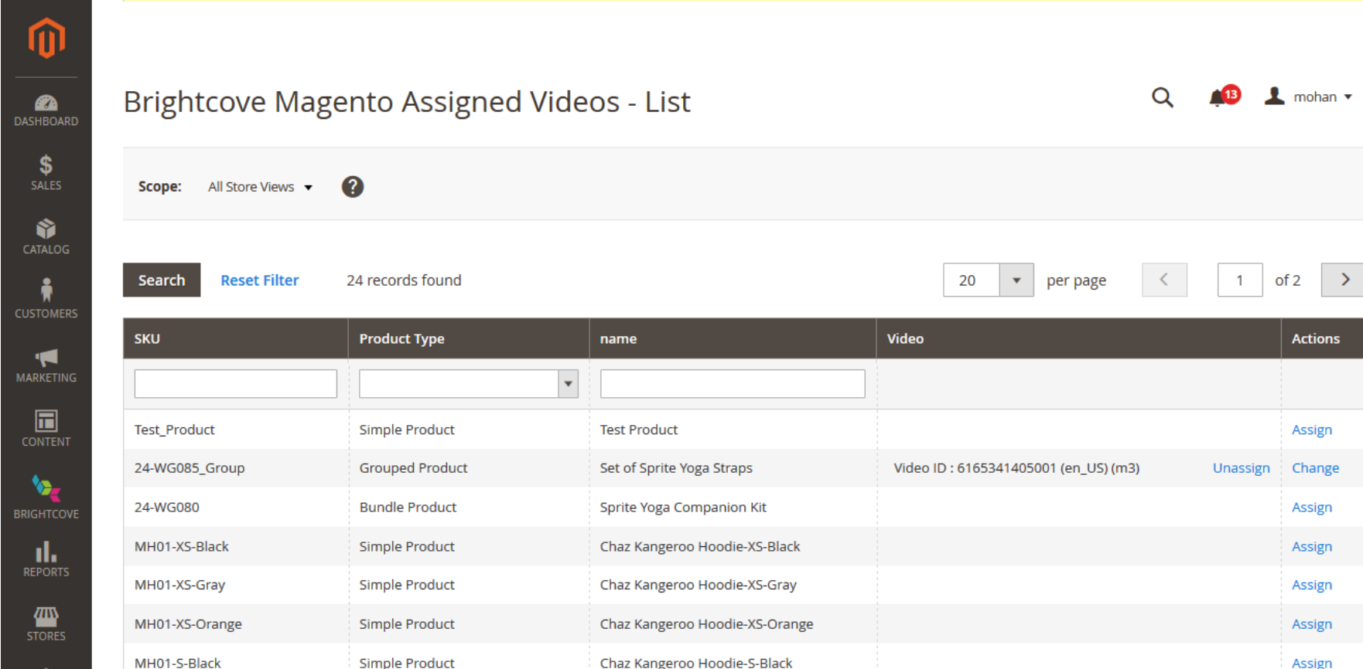
Task: Click the Video ID 6165341405001 text
Action: click(x=1016, y=468)
